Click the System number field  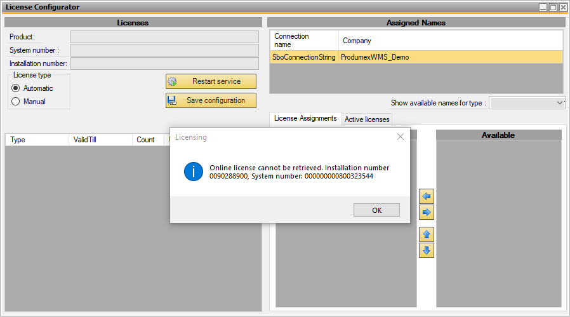164,50
